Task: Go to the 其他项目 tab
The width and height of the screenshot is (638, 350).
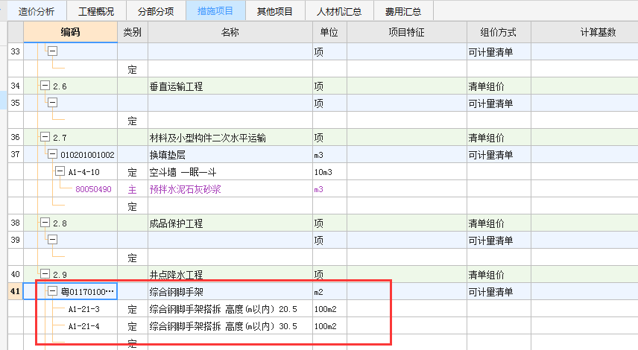Action: click(275, 11)
